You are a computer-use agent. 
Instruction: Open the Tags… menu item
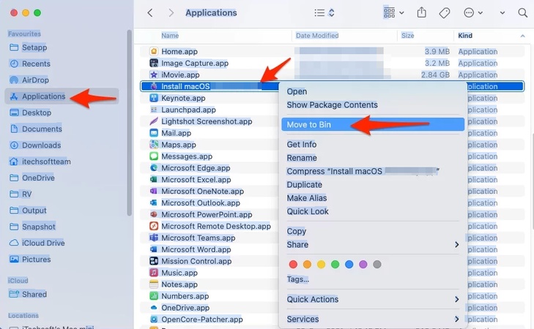coord(297,279)
